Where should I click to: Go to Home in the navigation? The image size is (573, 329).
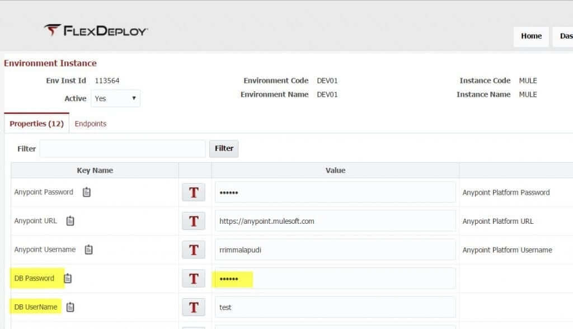[x=531, y=36]
